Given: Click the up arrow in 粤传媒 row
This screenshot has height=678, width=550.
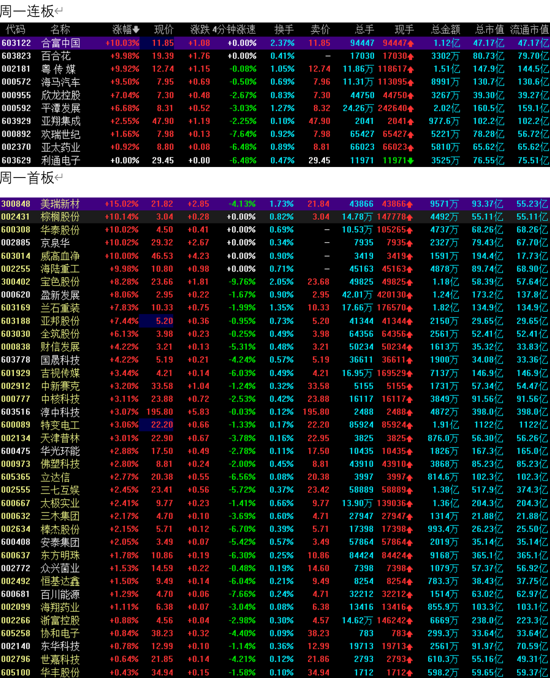Looking at the screenshot, I should pyautogui.click(x=410, y=69).
